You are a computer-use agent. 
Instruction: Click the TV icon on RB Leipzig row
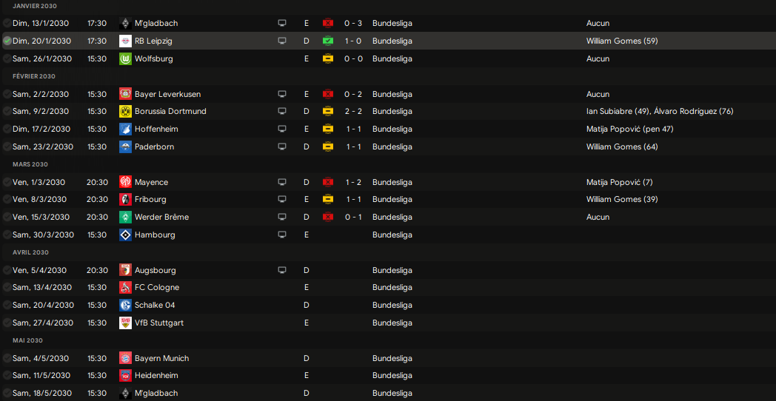tap(282, 41)
